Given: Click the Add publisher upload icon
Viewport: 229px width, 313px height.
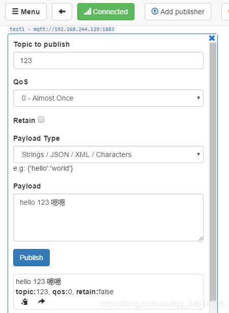Looking at the screenshot, I should tap(154, 11).
